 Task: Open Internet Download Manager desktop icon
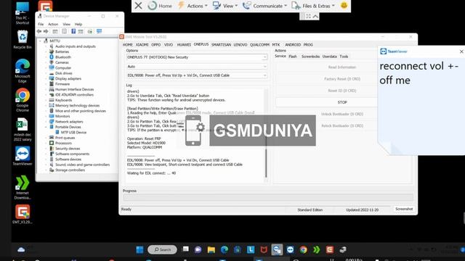point(23,187)
